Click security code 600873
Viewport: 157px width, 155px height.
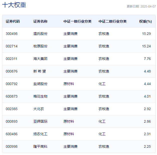click(12, 96)
